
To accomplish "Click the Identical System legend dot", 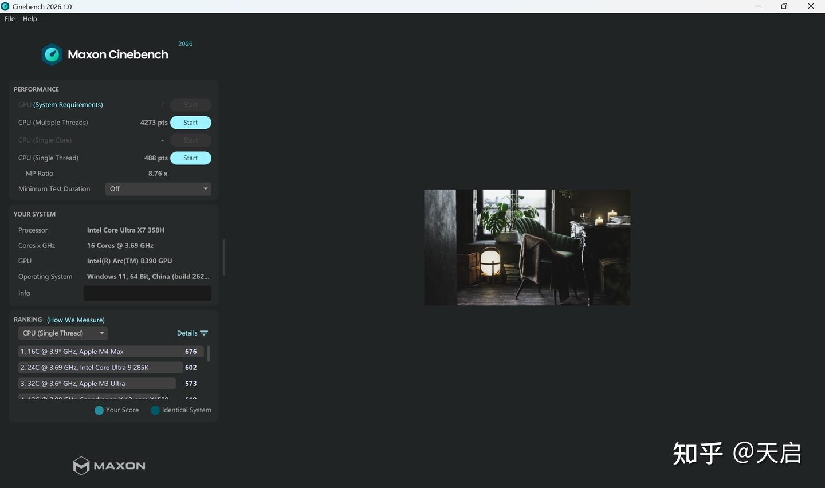I will 155,410.
